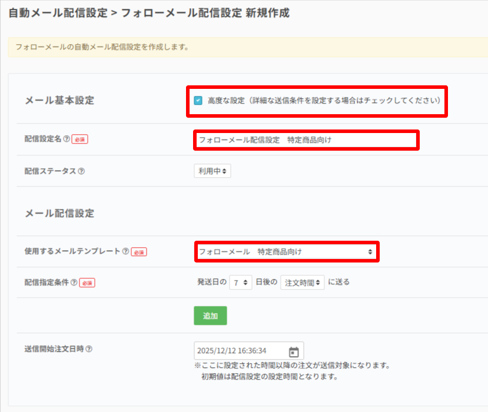Expand the mail template dropdown
This screenshot has height=412, width=488.
[x=286, y=251]
